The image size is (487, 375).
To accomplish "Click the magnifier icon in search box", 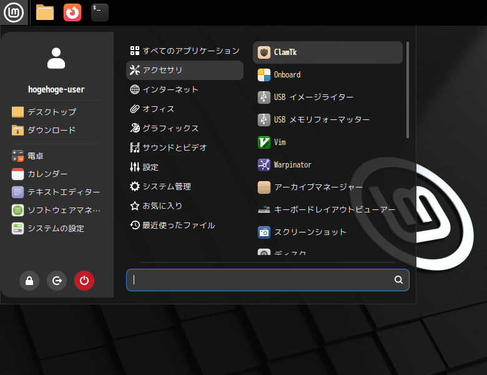I will pyautogui.click(x=398, y=280).
